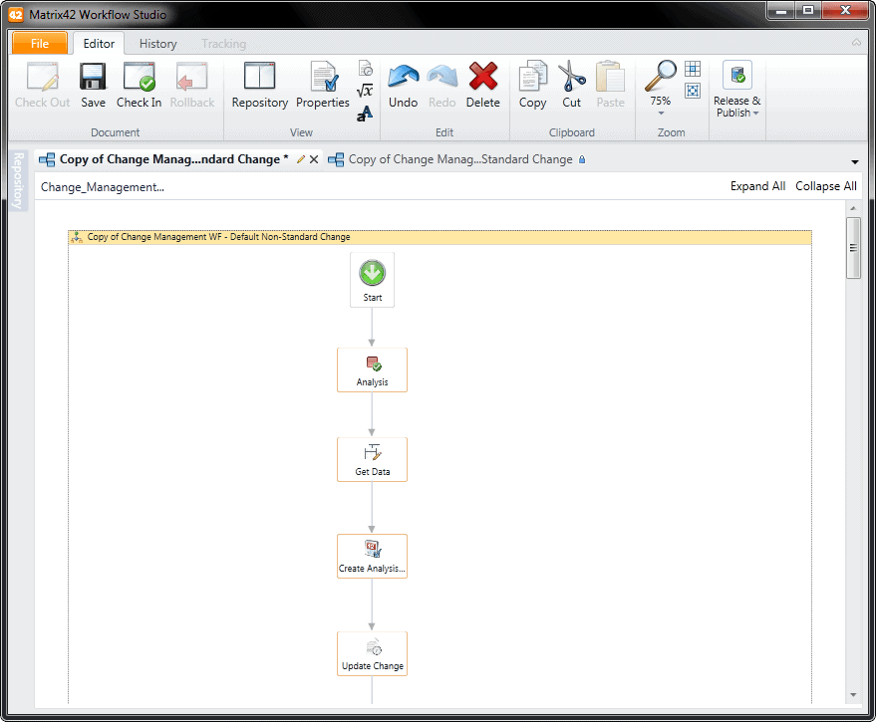Screen dimensions: 876x722
Task: Click the magnifier Zoom icon
Action: [661, 76]
